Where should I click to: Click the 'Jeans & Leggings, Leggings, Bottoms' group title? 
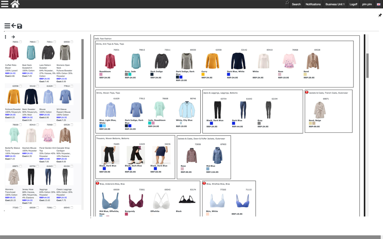pos(220,93)
